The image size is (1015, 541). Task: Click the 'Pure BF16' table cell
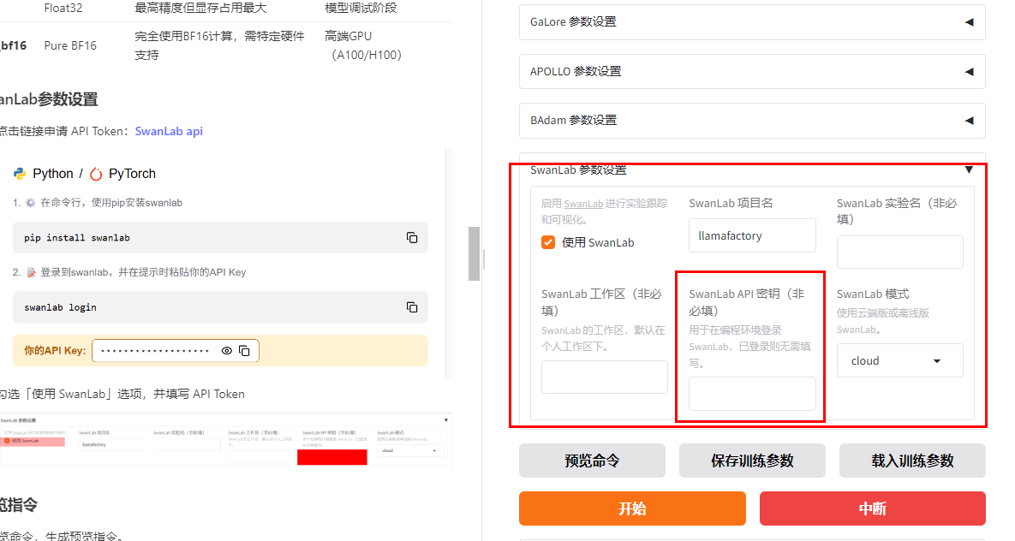pyautogui.click(x=70, y=45)
